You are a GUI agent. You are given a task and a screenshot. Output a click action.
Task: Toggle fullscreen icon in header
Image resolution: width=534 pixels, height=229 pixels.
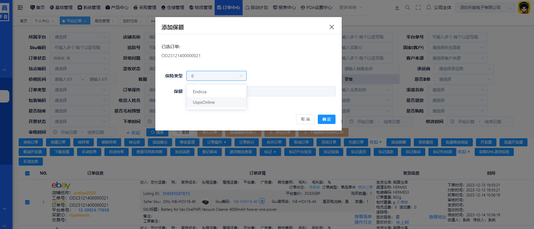418,7
